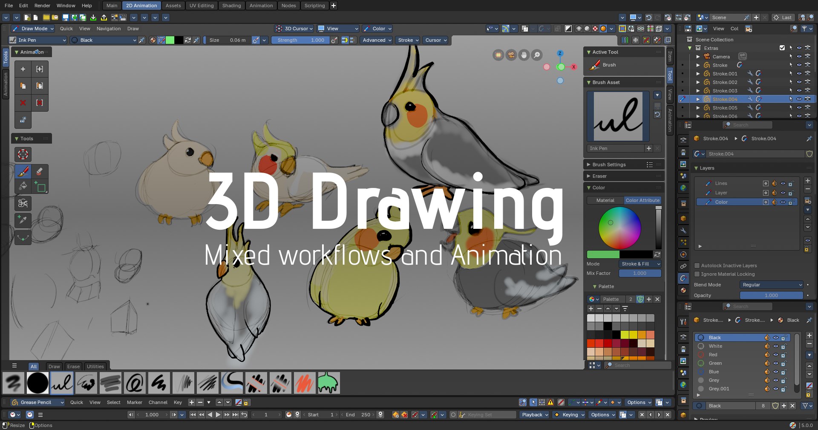
Task: Select the Fill bucket tool
Action: tap(23, 186)
